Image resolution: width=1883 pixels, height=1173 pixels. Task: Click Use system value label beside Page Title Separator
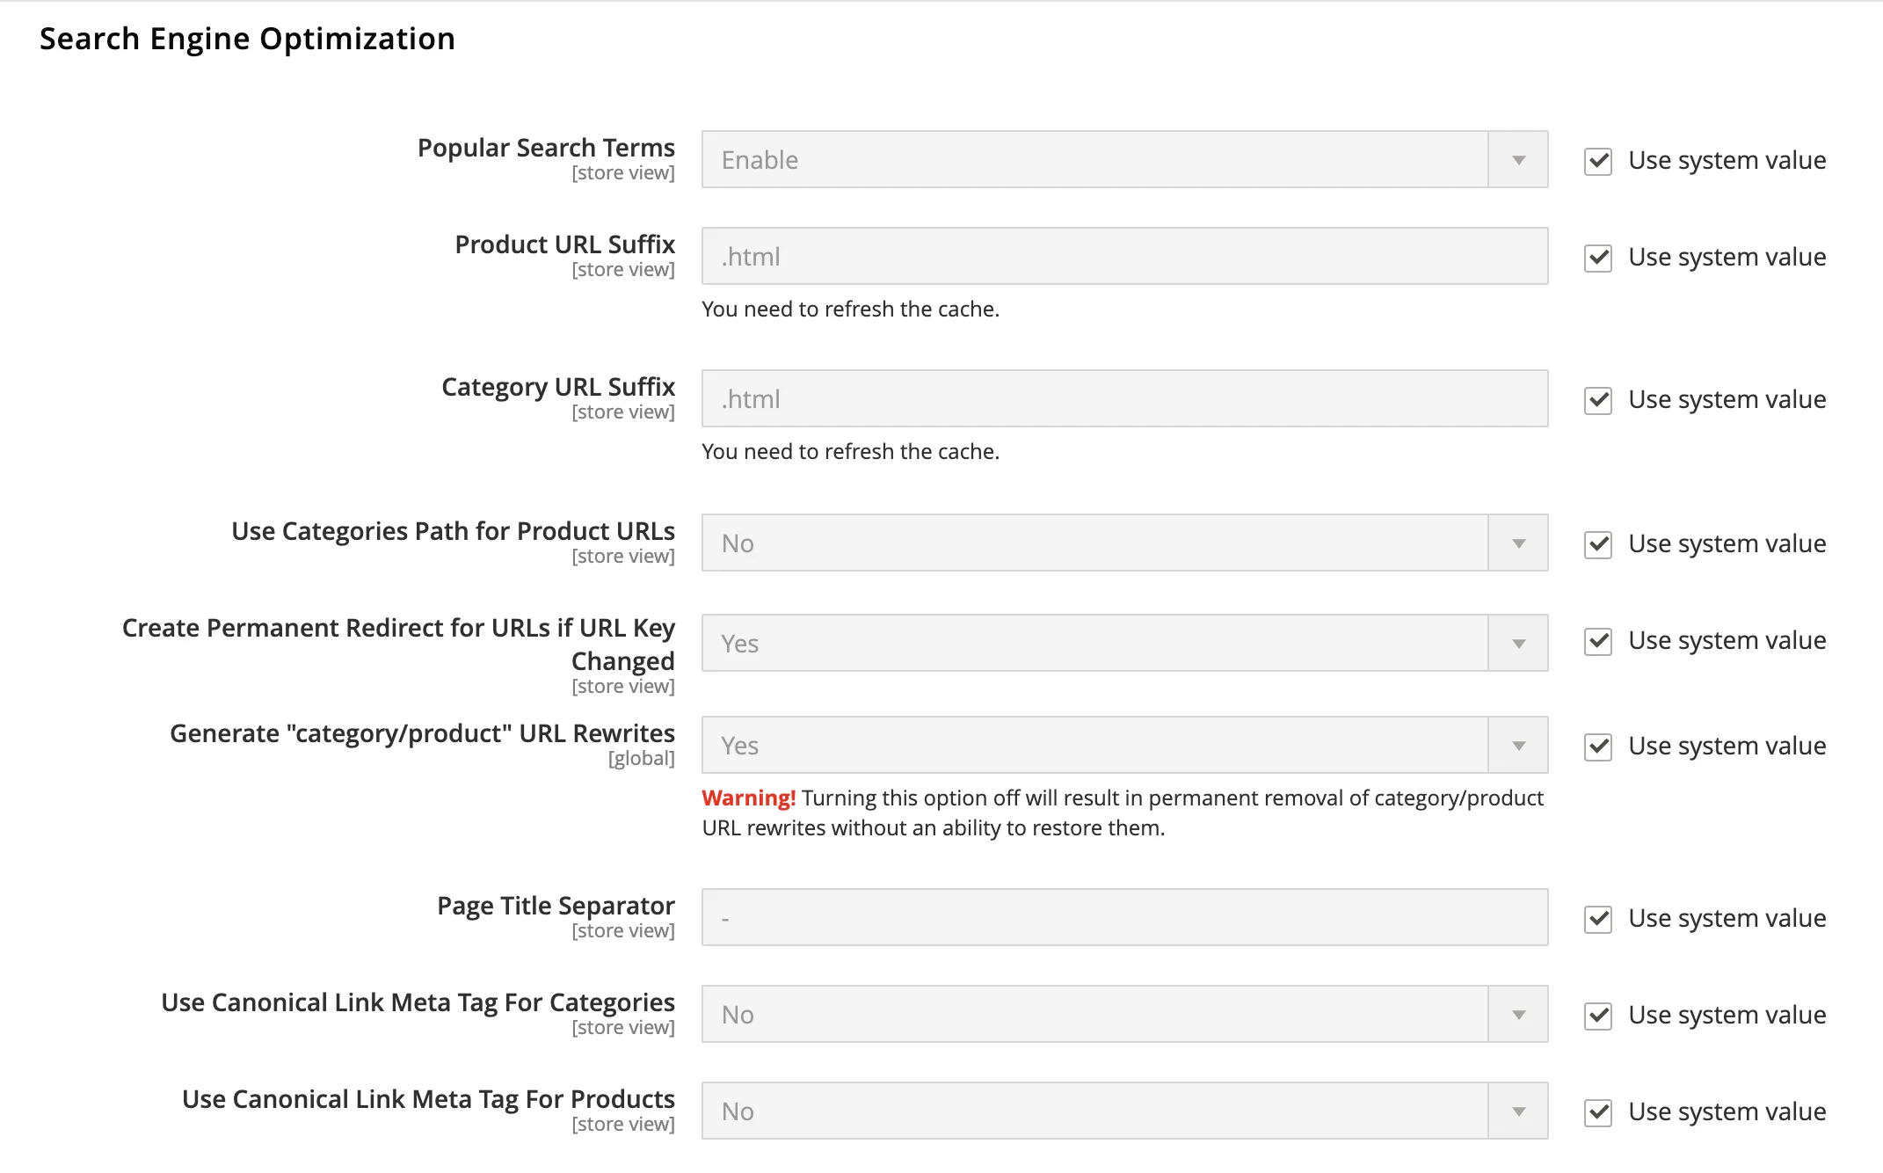point(1726,919)
